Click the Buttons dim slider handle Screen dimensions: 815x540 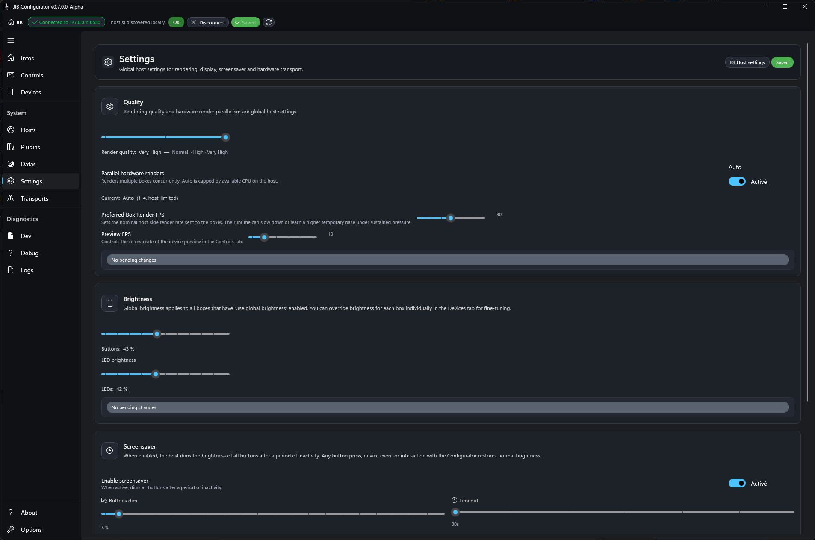click(x=119, y=514)
